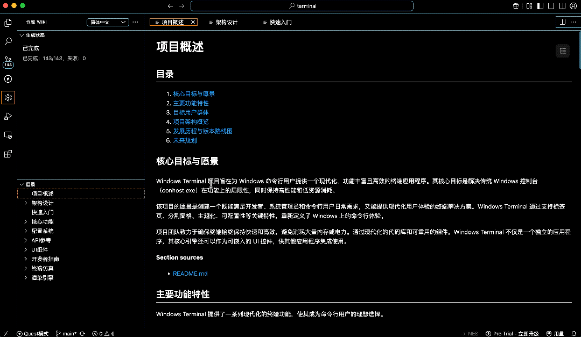This screenshot has height=337, width=581.
Task: Toggle the bottom panel visibility
Action: click(x=551, y=5)
